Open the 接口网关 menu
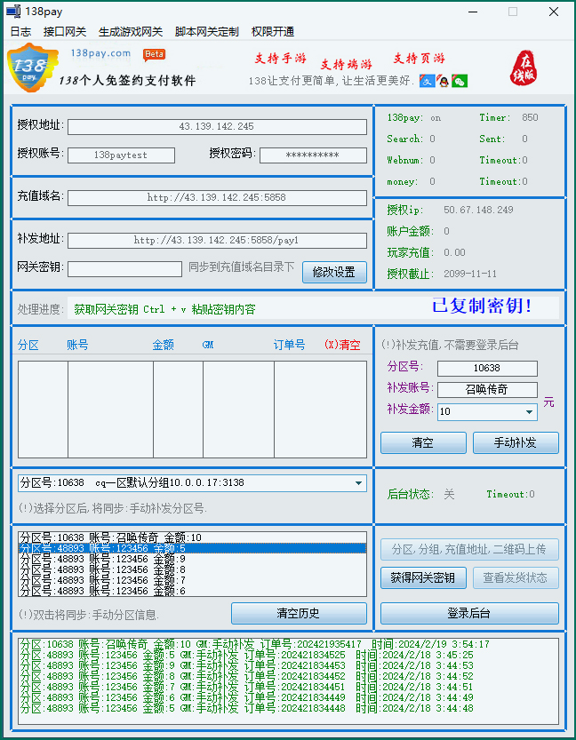The height and width of the screenshot is (740, 576). [x=65, y=32]
